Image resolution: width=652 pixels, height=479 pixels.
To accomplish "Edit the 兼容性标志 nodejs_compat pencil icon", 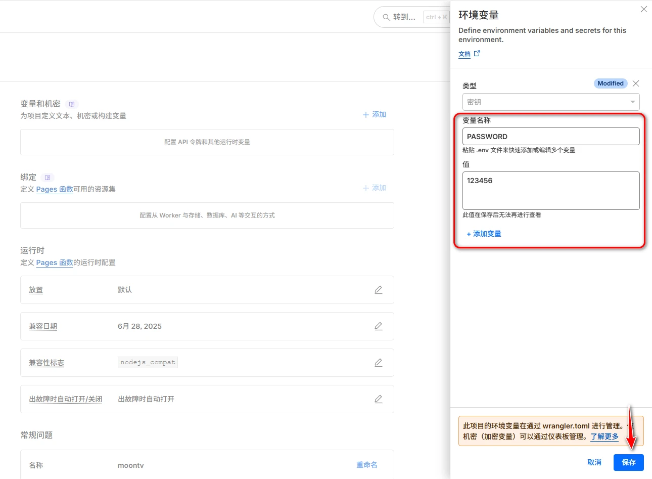I will click(378, 363).
